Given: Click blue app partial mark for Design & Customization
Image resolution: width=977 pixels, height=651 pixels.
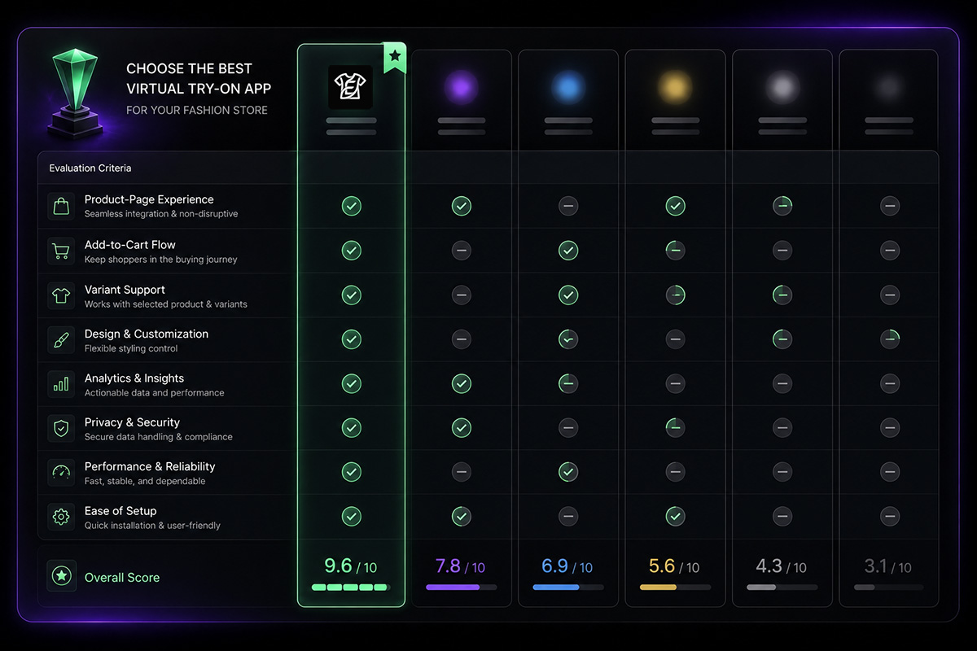Looking at the screenshot, I should click(568, 339).
